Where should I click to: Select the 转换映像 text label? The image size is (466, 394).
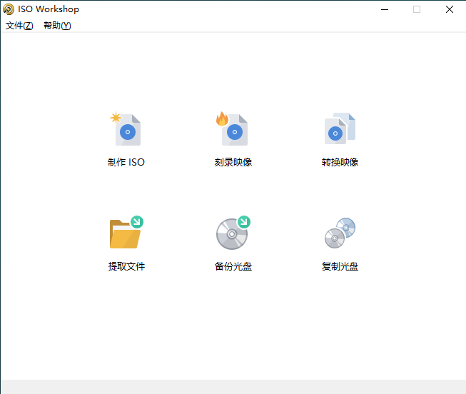click(x=340, y=162)
